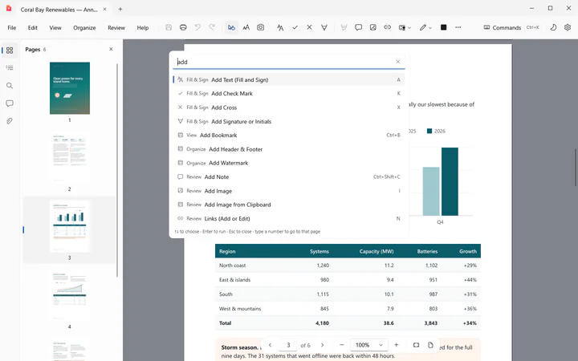The width and height of the screenshot is (578, 361).
Task: Choose the Add Watermark command
Action: 289,163
